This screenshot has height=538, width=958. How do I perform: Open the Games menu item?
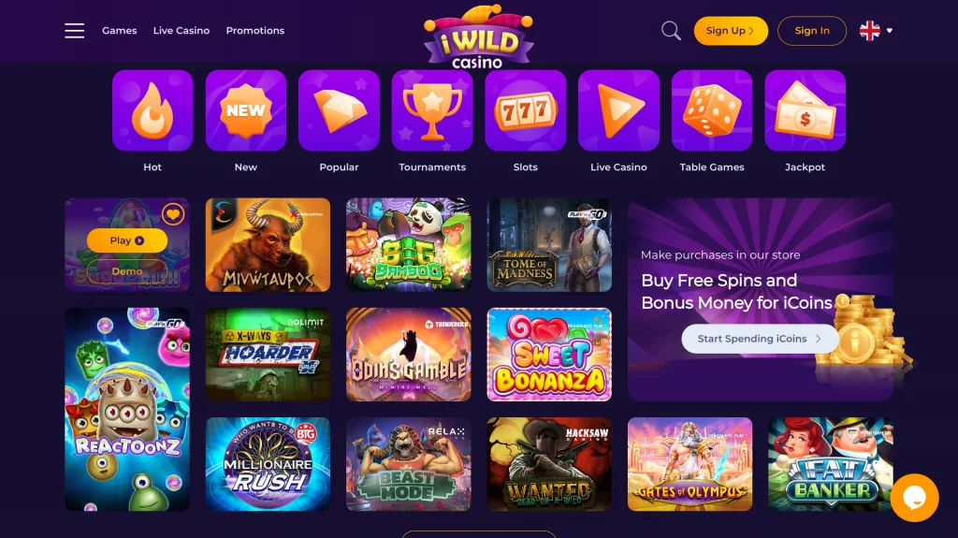pos(119,31)
